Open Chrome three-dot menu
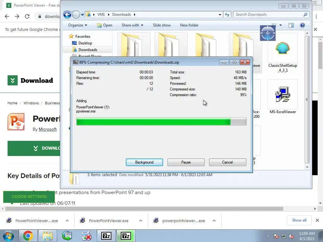 [316, 16]
